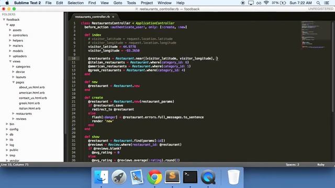Expand the tmp folder
335x188 pixels.
[x=7, y=155]
